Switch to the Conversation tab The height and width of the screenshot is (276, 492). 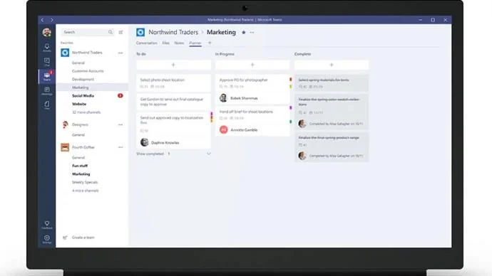point(147,43)
